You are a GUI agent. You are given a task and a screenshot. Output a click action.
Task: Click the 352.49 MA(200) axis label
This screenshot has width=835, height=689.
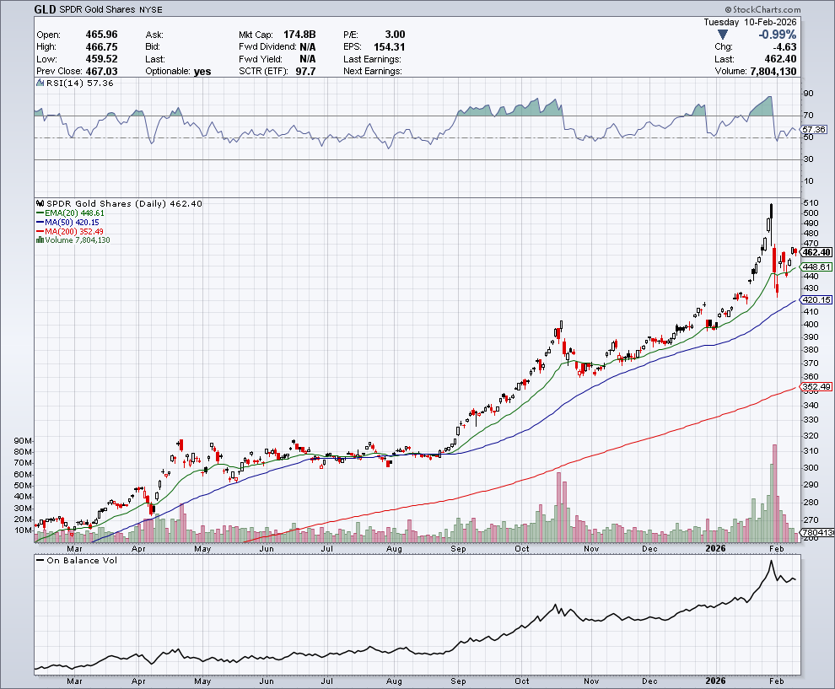[816, 388]
